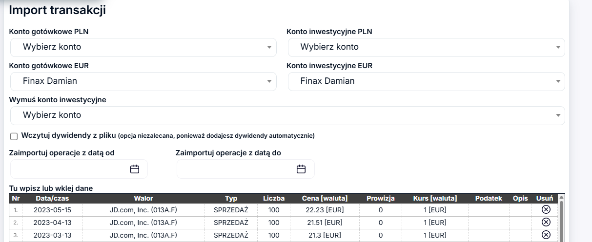This screenshot has height=242, width=592.
Task: Click the table's up scroll arrow
Action: 561,198
